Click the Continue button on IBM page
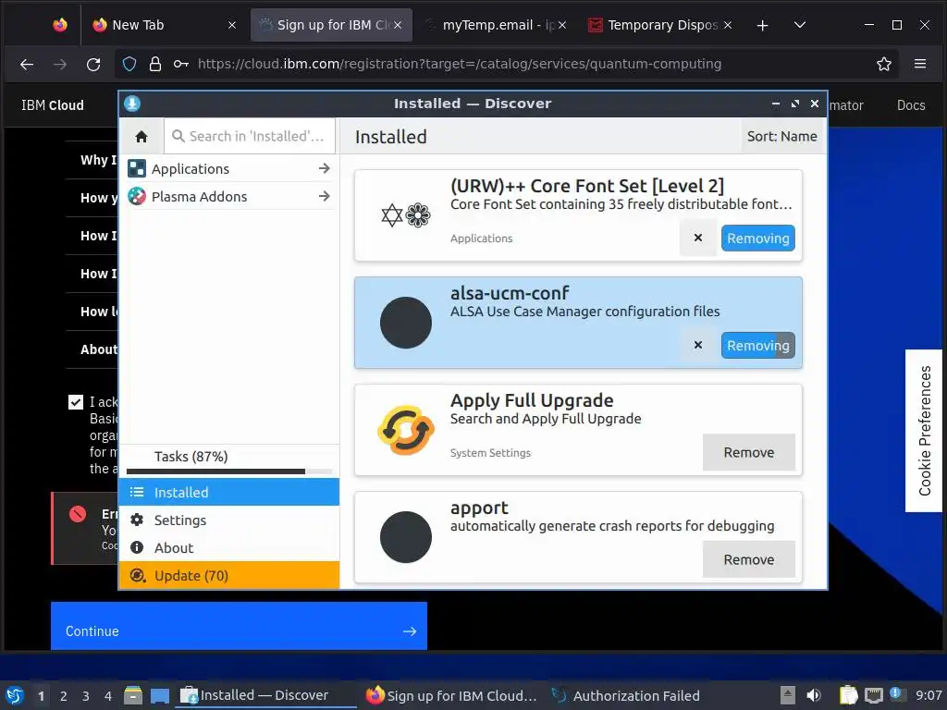This screenshot has width=947, height=710. tap(239, 626)
